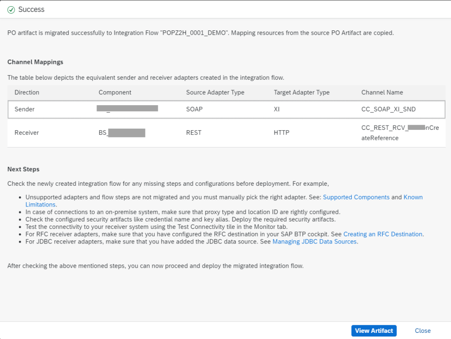Open the Managing JDBC Data Sources link
The height and width of the screenshot is (339, 451).
314,242
